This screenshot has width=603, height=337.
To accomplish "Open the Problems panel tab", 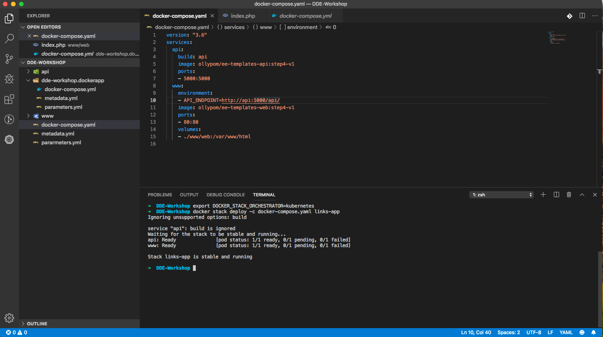I will pos(160,195).
